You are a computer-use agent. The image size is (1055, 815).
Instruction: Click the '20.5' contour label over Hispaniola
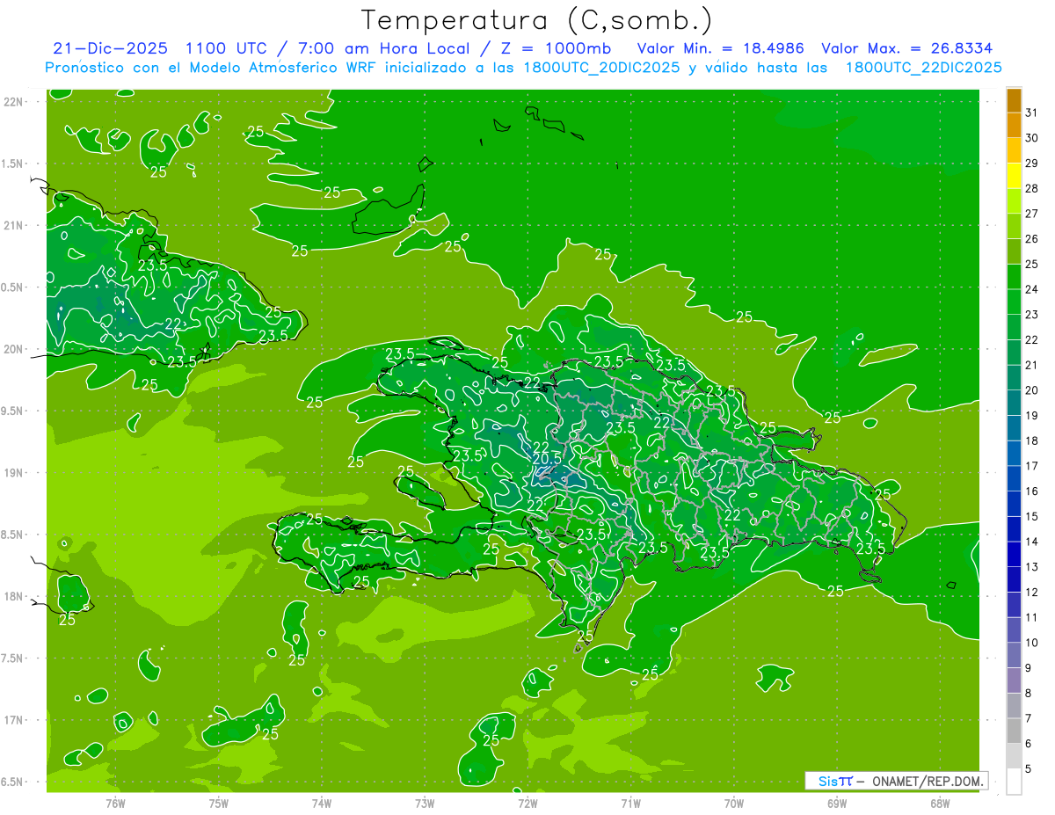pyautogui.click(x=547, y=459)
